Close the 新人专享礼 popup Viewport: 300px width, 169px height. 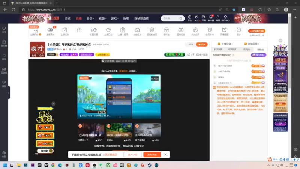tap(53, 104)
